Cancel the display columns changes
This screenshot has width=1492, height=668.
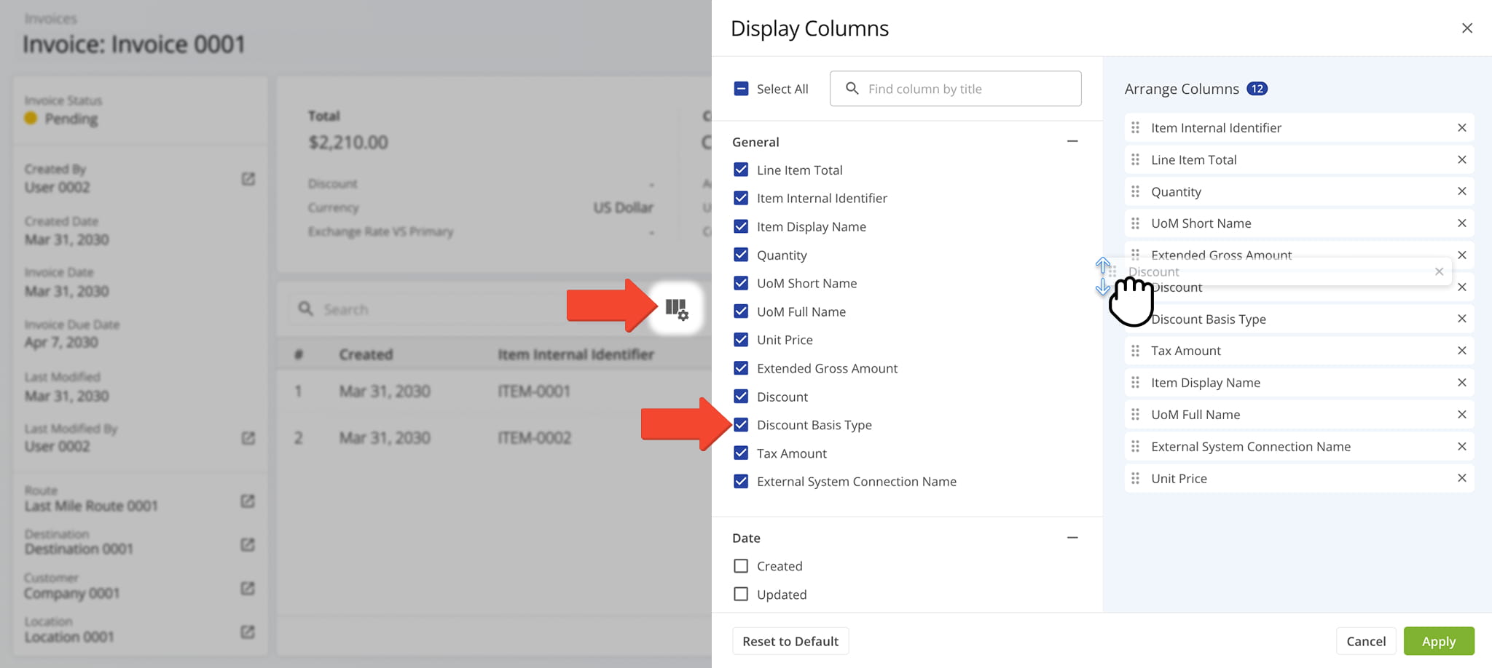coord(1365,641)
